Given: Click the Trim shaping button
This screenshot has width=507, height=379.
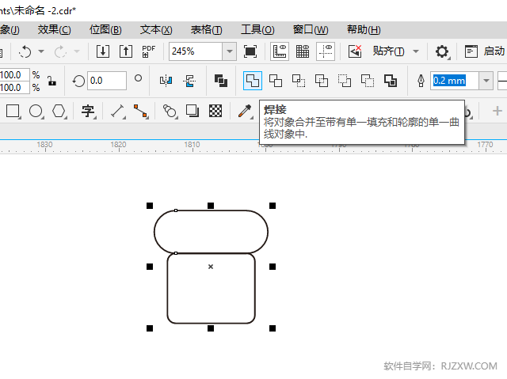Looking at the screenshot, I should 276,81.
